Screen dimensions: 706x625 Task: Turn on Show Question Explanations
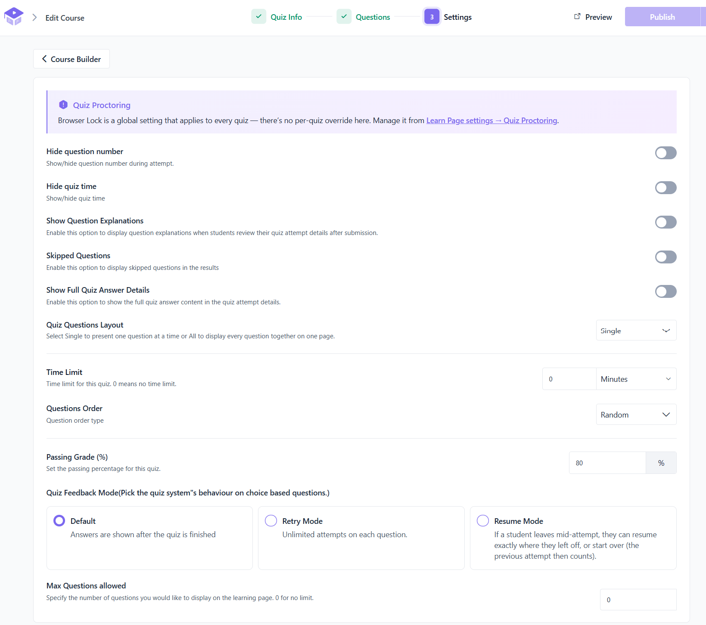[666, 222]
